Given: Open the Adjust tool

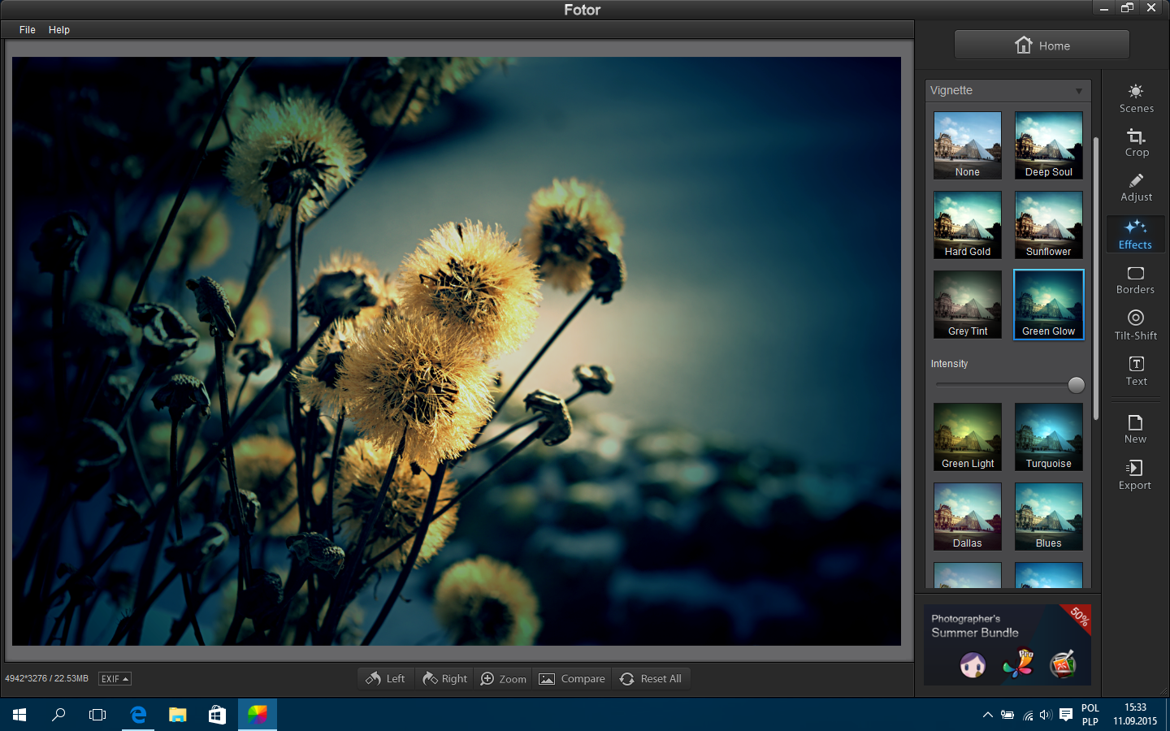Looking at the screenshot, I should coord(1136,188).
